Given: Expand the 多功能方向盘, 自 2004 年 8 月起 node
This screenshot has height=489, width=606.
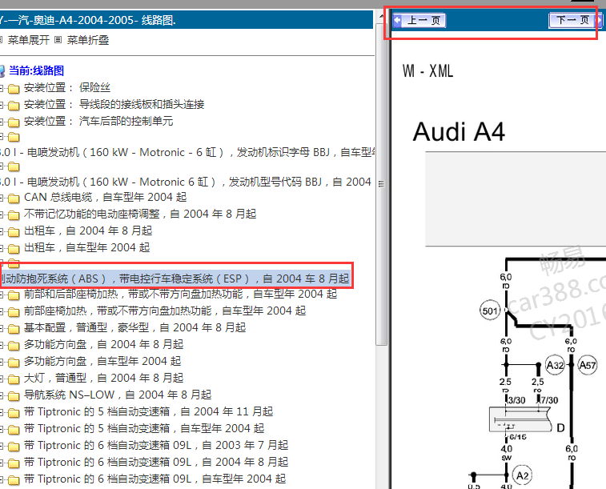Looking at the screenshot, I should pyautogui.click(x=2, y=345).
